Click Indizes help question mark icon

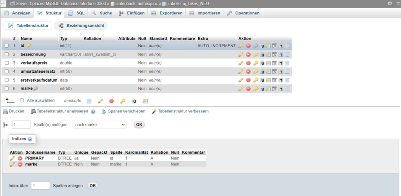[30, 139]
